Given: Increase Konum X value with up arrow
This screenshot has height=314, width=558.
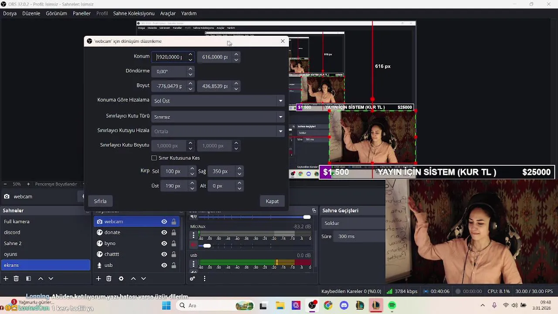Looking at the screenshot, I should [190, 55].
